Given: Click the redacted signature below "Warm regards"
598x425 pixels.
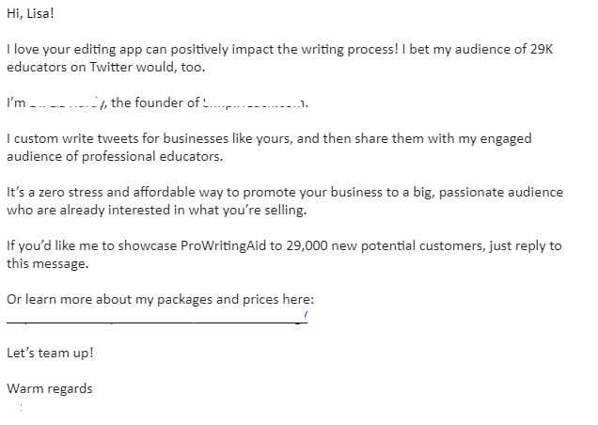Looking at the screenshot, I should 21,407.
